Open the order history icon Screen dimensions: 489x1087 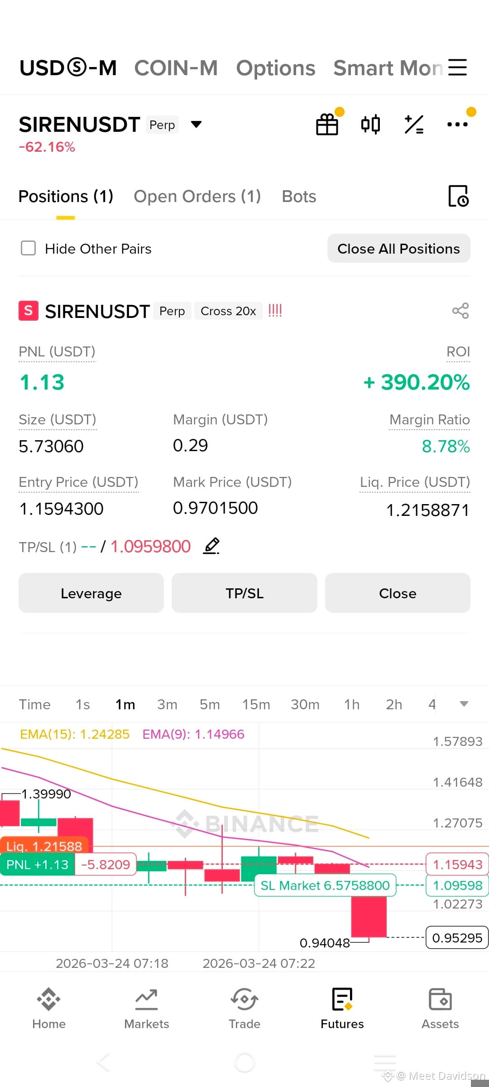[458, 196]
